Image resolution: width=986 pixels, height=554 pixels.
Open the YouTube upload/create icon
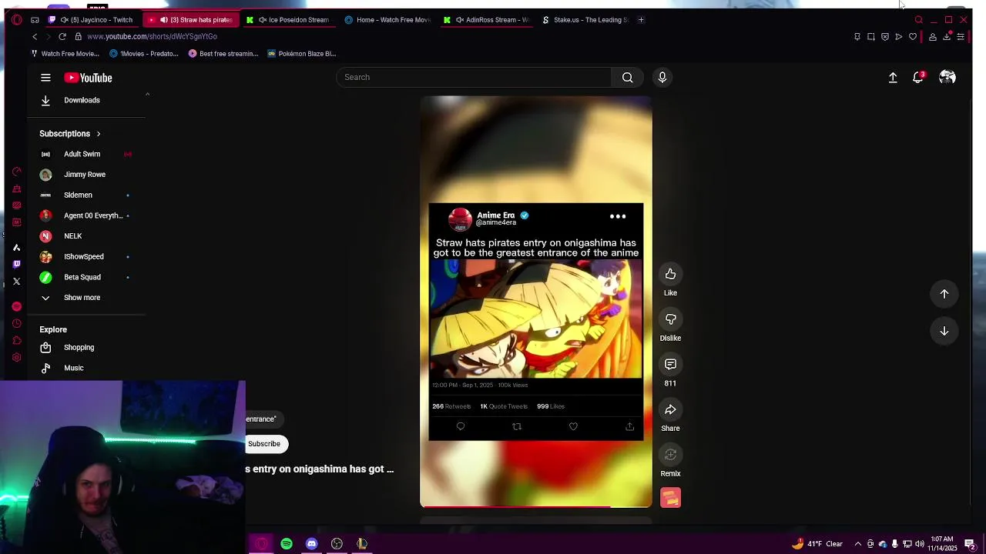click(x=893, y=78)
